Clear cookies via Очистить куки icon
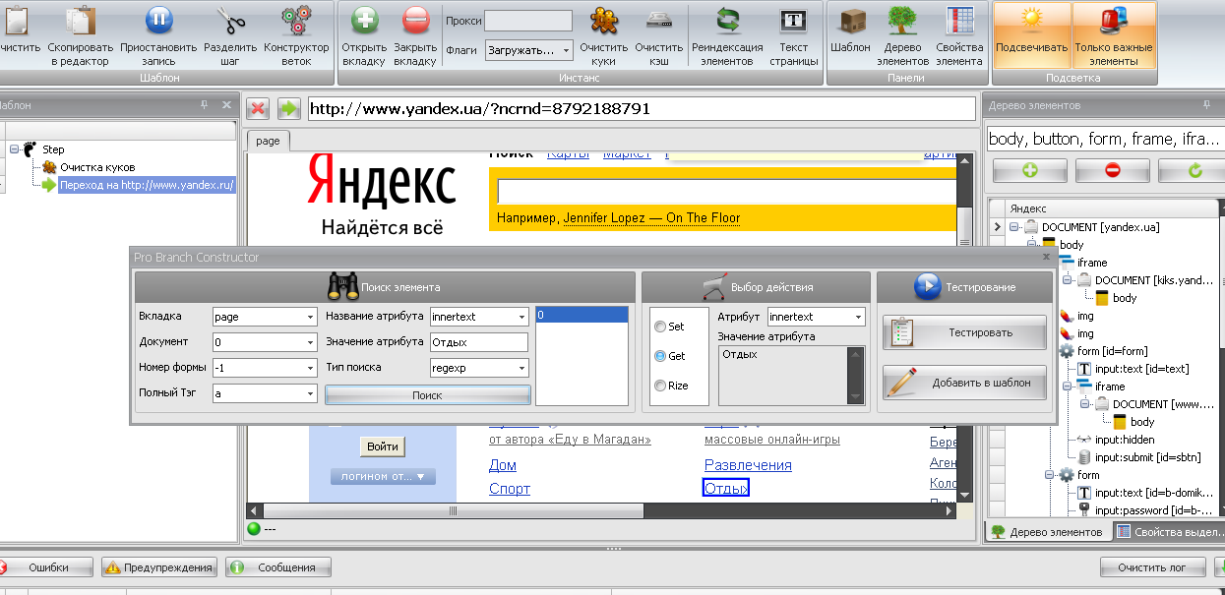Screen dimensions: 1225x595 [x=604, y=20]
